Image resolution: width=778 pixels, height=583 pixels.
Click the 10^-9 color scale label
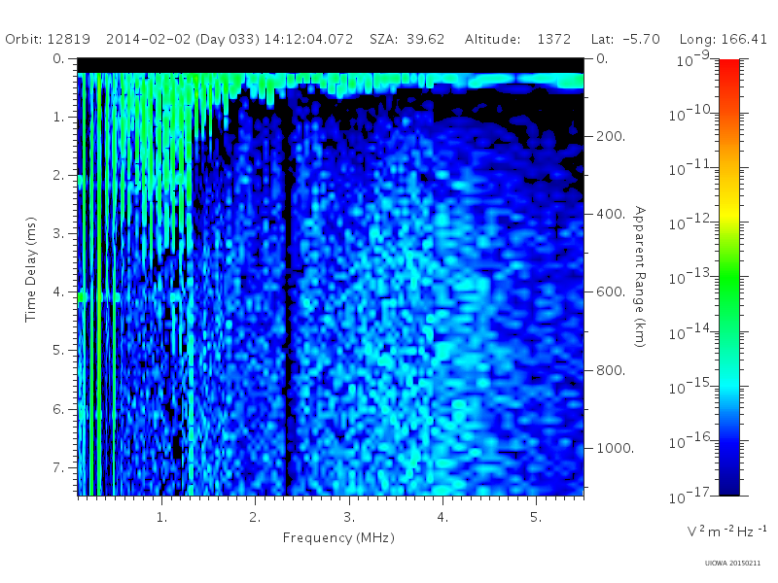[x=693, y=59]
